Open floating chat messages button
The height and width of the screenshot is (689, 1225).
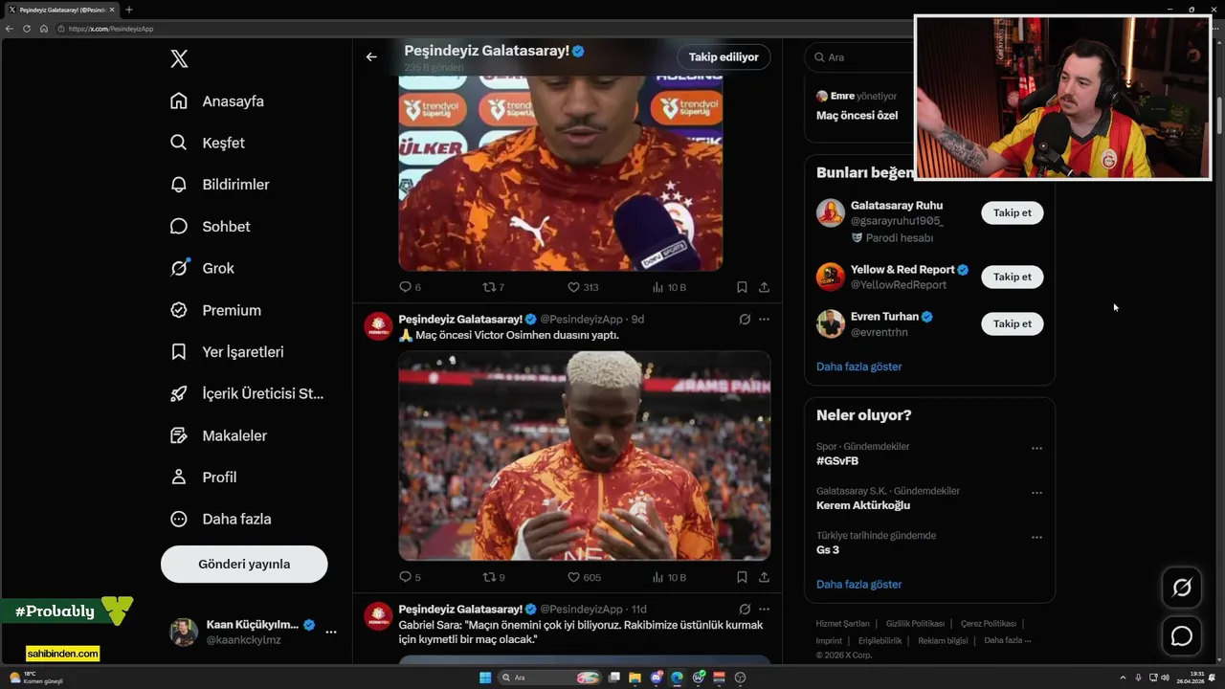1182,635
